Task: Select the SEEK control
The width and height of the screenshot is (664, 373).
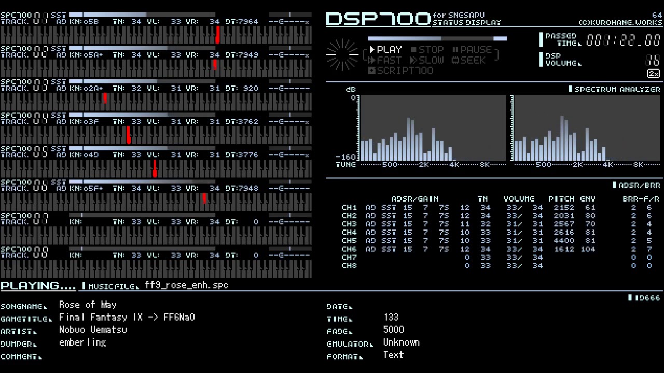Action: coord(468,60)
